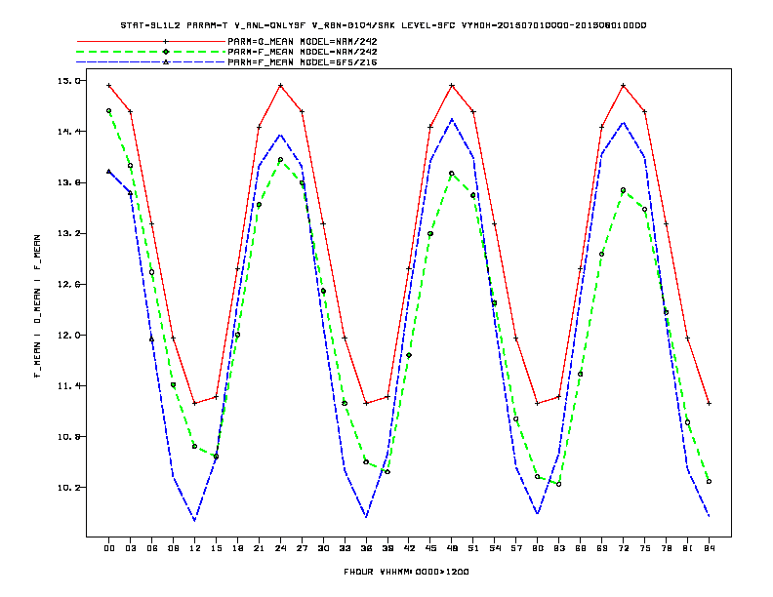Click y-axis tick value 10.2
This screenshot has width=773, height=597.
coord(71,488)
